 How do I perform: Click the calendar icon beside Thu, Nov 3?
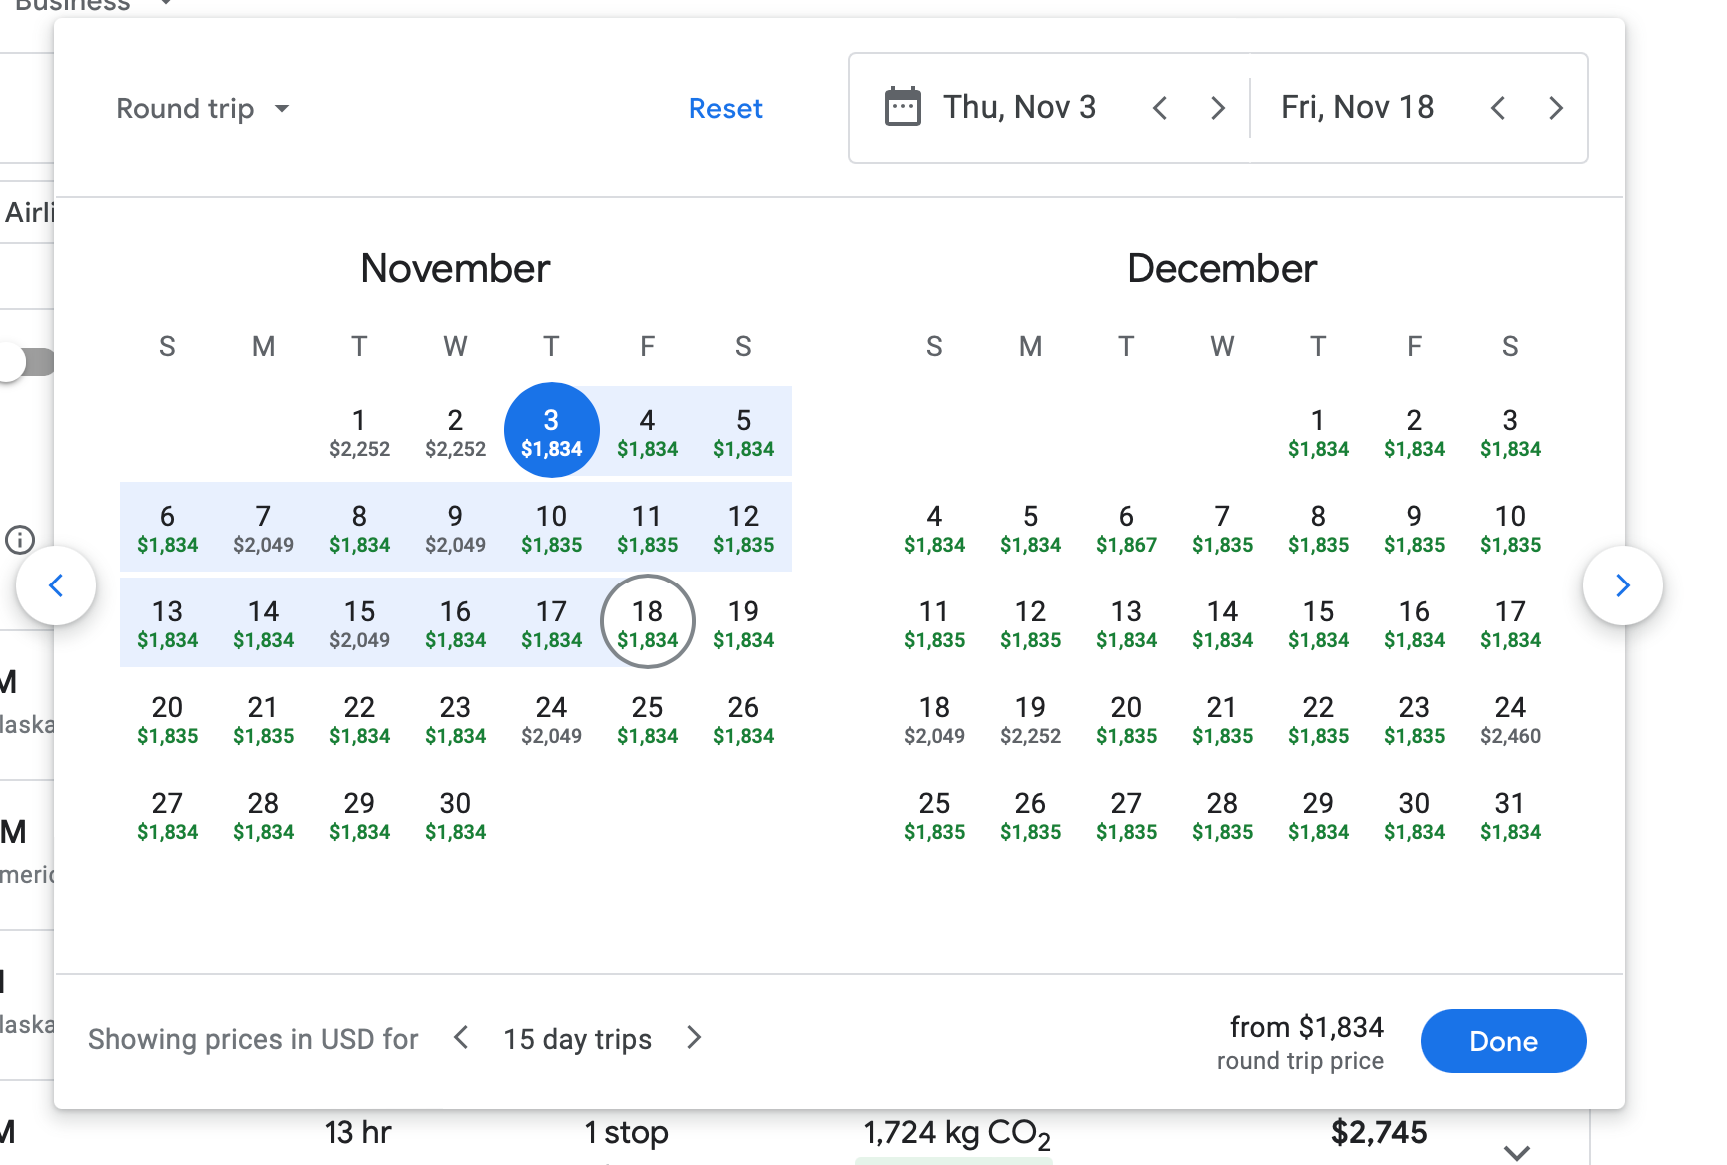point(903,107)
